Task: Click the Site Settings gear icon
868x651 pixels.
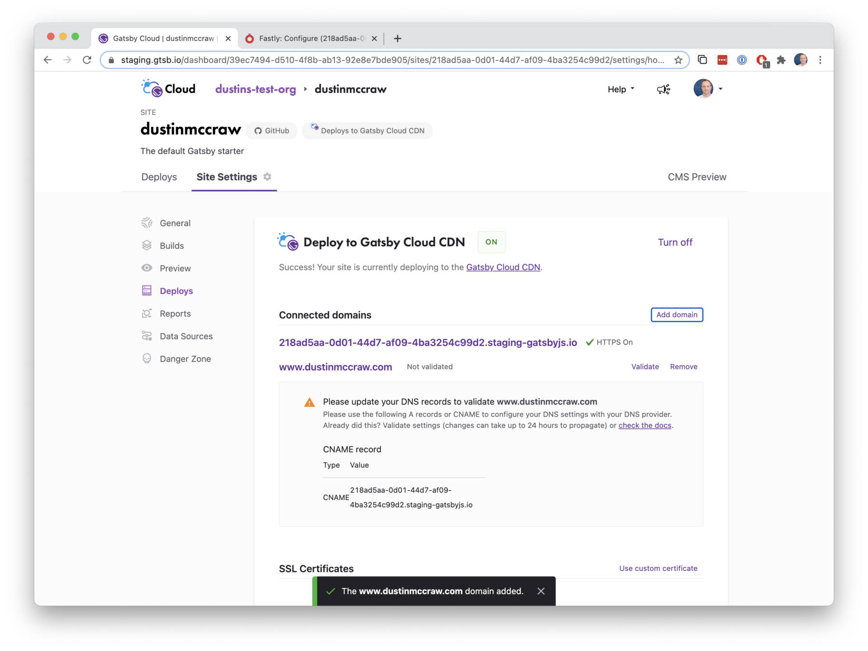Action: pyautogui.click(x=267, y=176)
